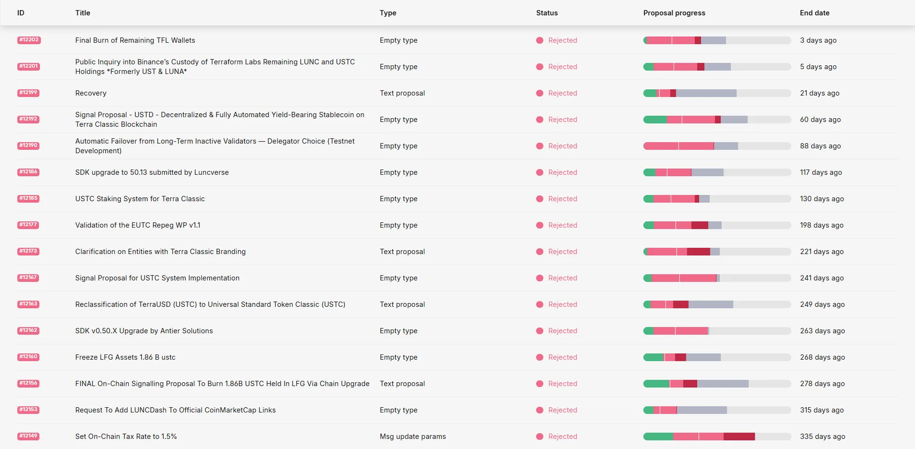The image size is (915, 449).
Task: Click the progress bar of SDK upgrade to 50.13
Action: 717,172
